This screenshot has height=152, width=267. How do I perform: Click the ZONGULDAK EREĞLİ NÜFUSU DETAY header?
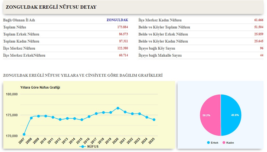pyautogui.click(x=51, y=7)
